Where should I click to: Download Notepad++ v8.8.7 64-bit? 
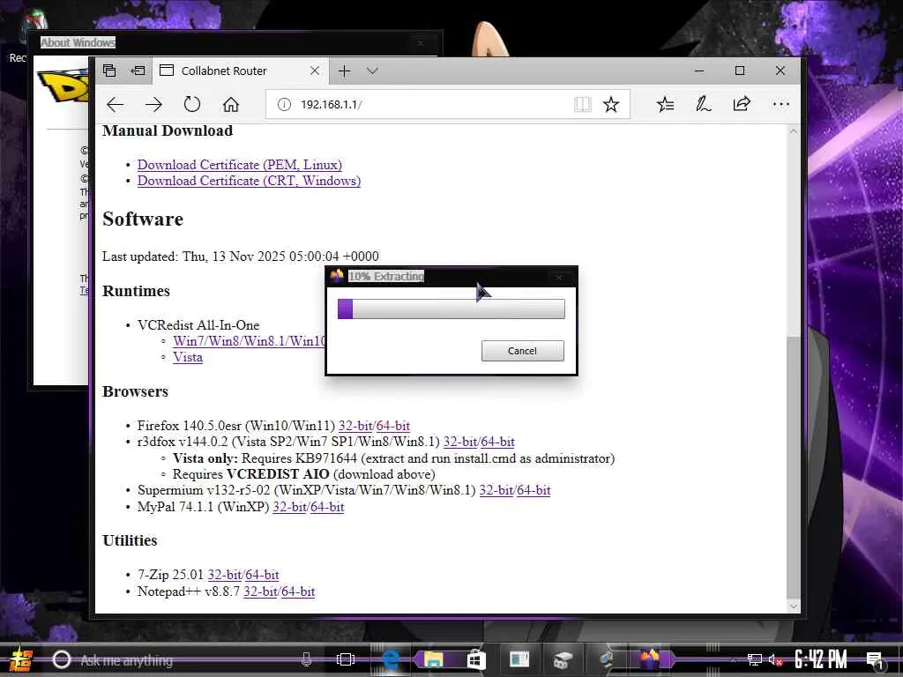point(298,591)
